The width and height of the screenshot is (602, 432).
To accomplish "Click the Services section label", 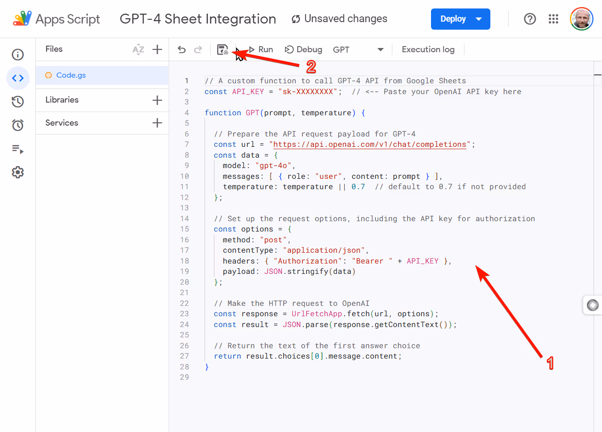I will coord(62,123).
